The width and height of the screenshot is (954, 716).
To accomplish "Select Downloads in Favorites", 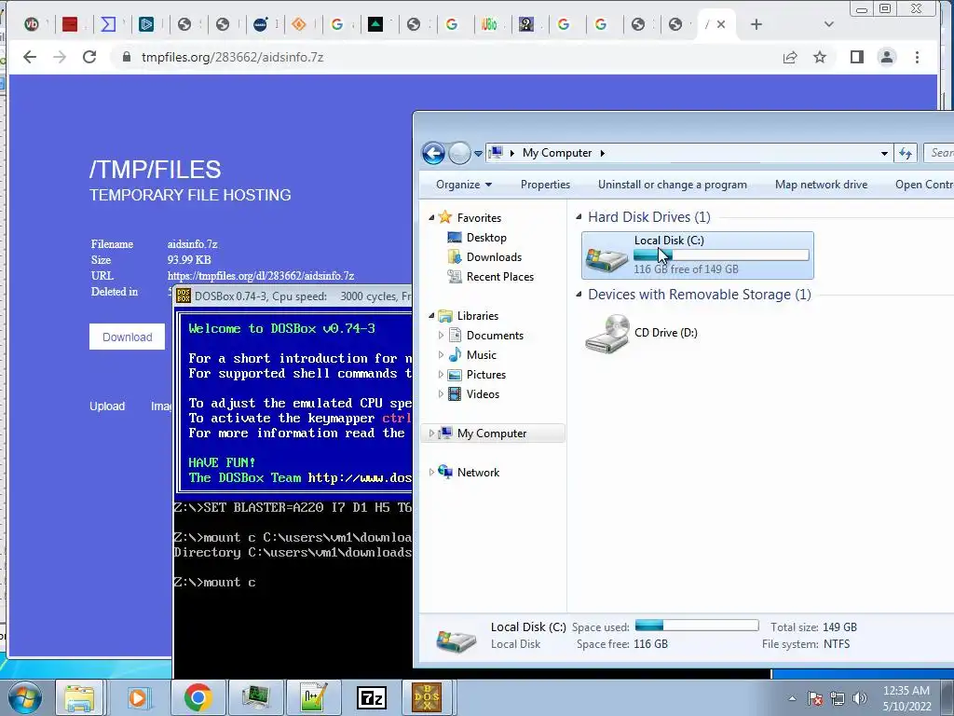I will (494, 257).
